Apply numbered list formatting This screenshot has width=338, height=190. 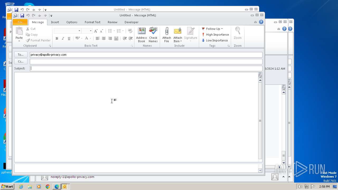click(x=119, y=31)
